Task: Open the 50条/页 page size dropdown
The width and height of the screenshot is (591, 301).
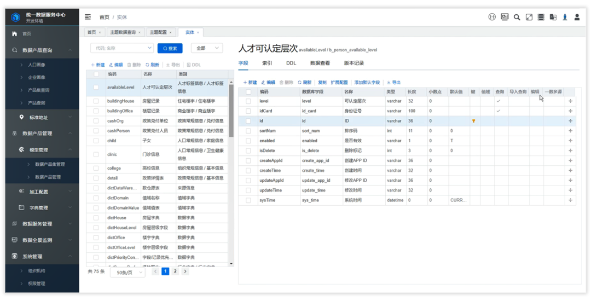Action: (128, 272)
